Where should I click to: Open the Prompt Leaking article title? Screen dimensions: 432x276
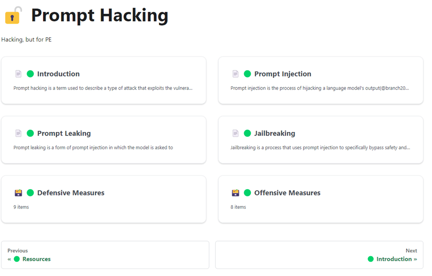[x=64, y=133]
